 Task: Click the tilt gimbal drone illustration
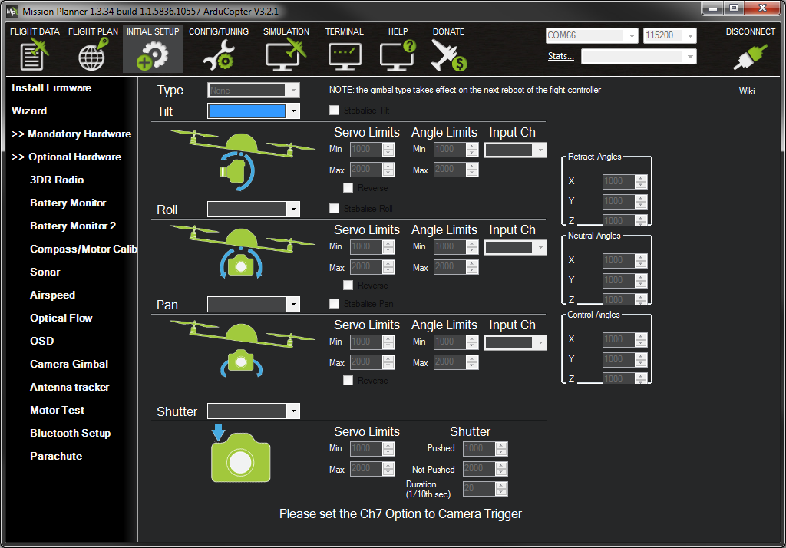pos(242,160)
